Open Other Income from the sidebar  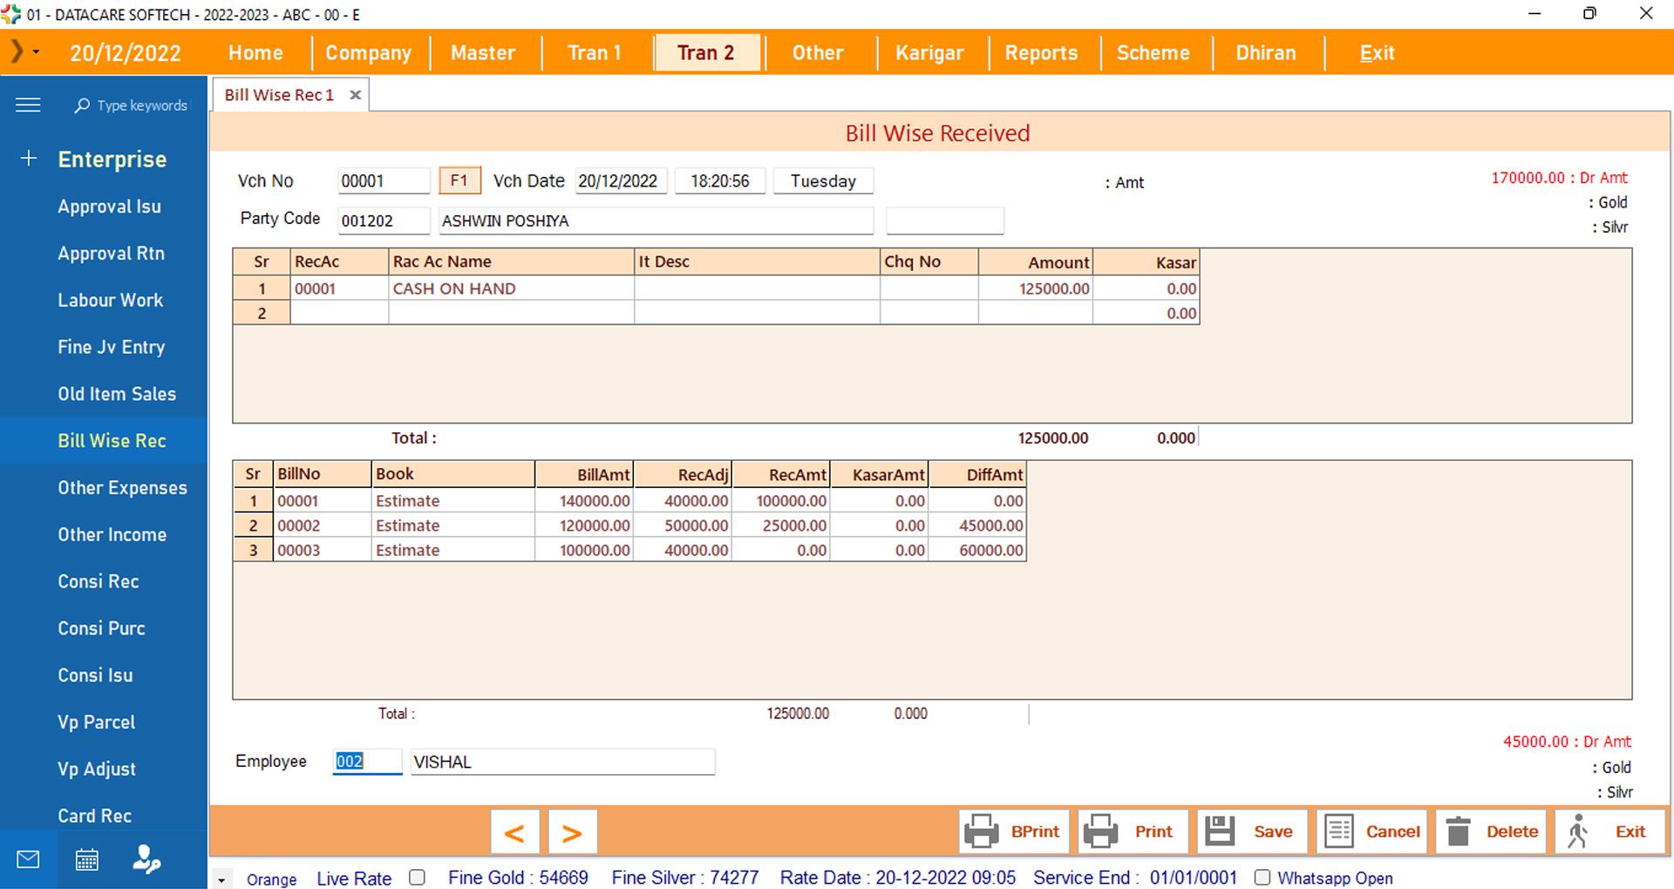[x=104, y=535]
